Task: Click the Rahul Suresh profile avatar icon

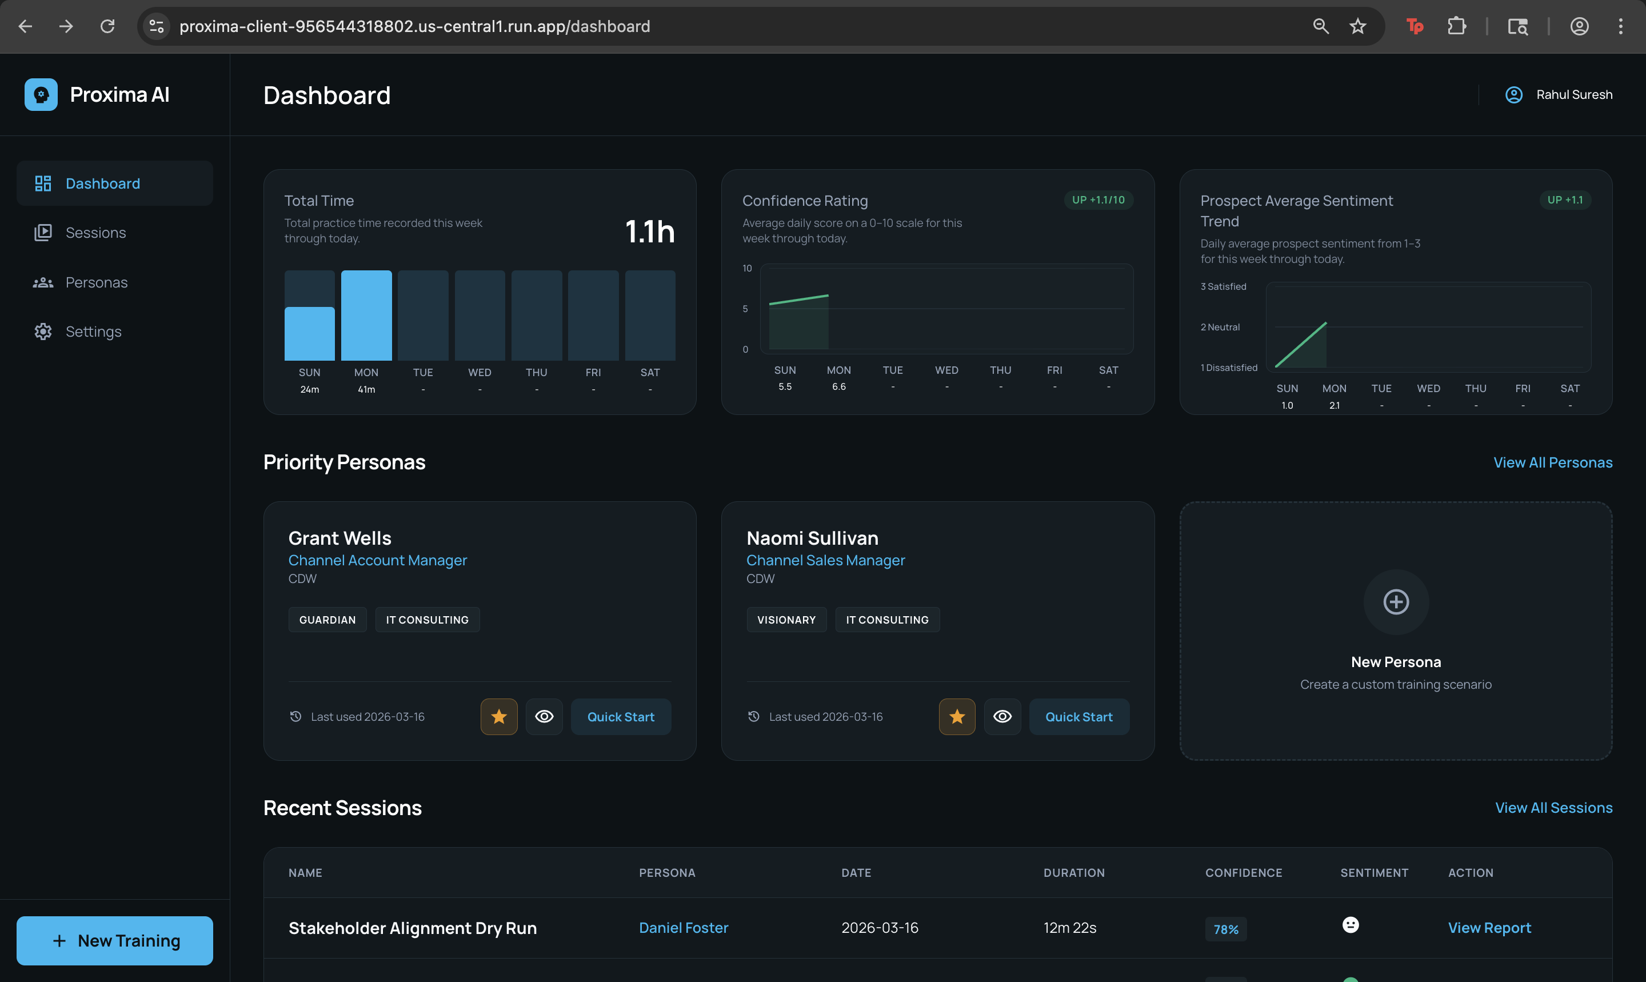Action: (1515, 94)
